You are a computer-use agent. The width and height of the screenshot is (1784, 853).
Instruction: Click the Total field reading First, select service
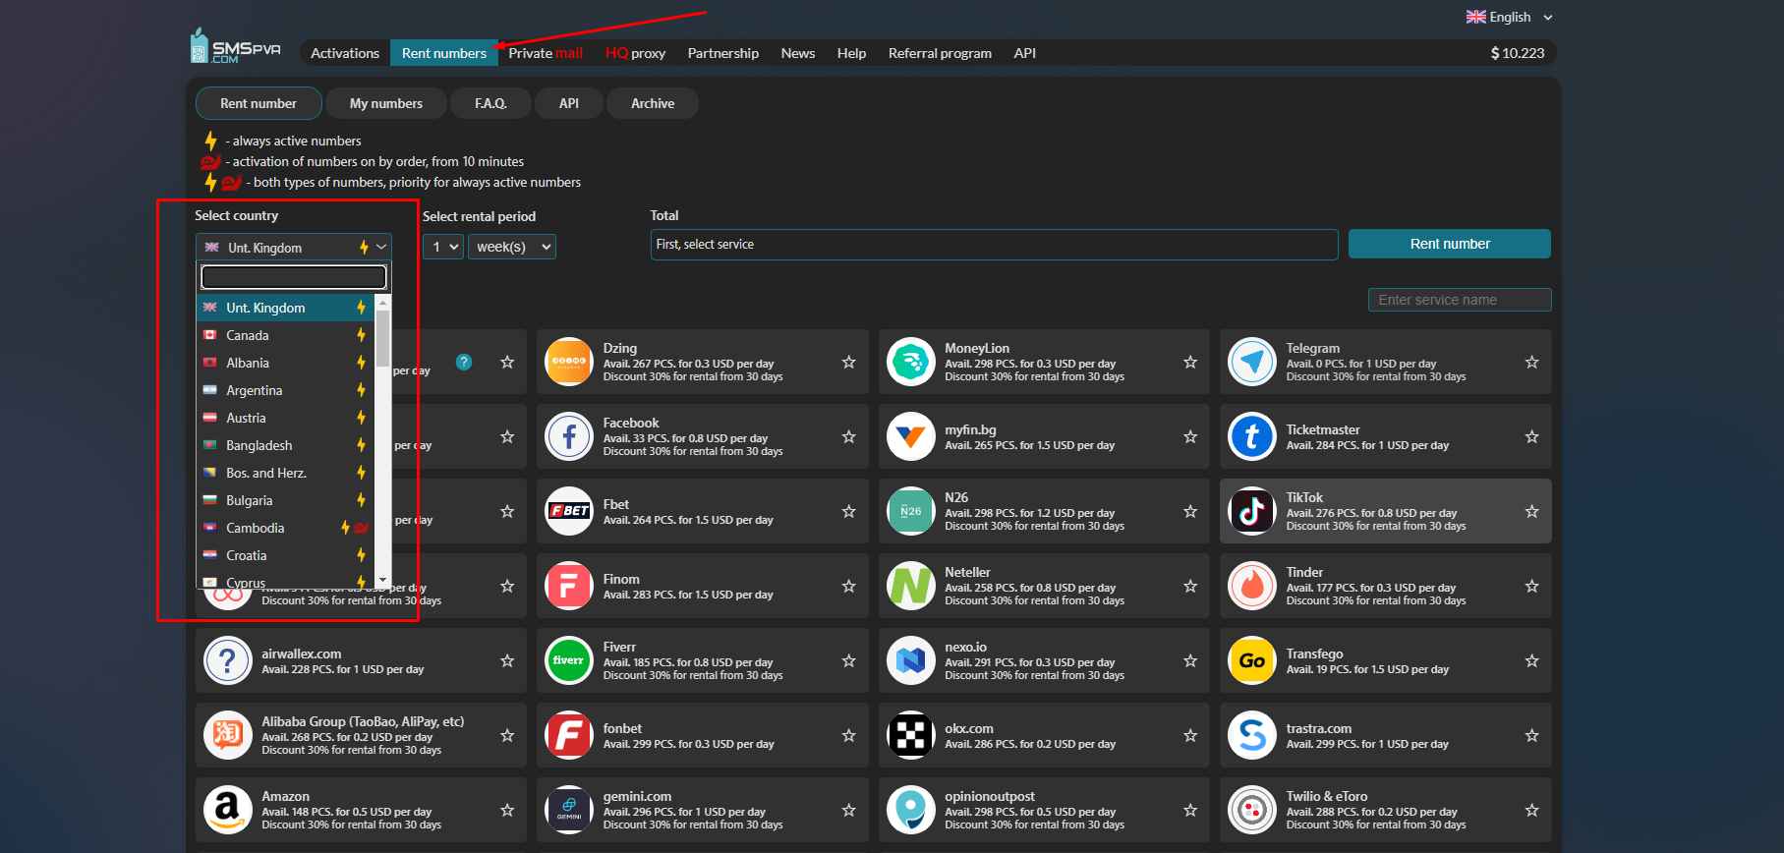pos(994,244)
